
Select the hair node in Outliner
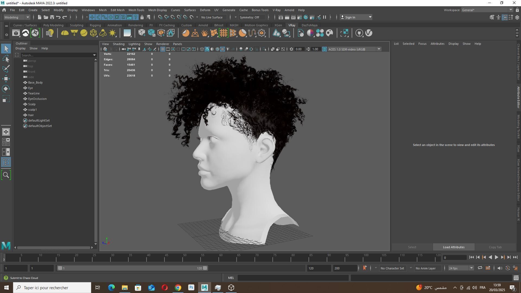pos(31,115)
